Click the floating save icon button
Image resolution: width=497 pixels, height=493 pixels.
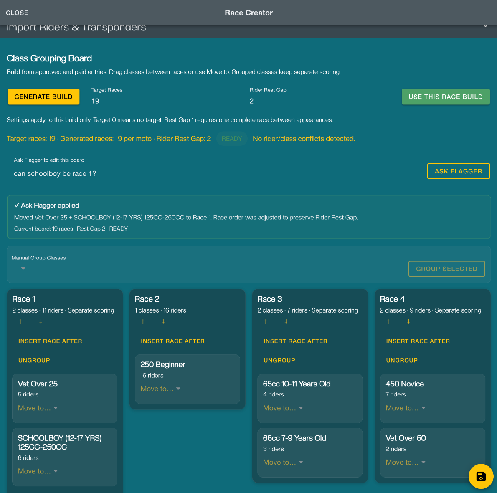tap(481, 476)
